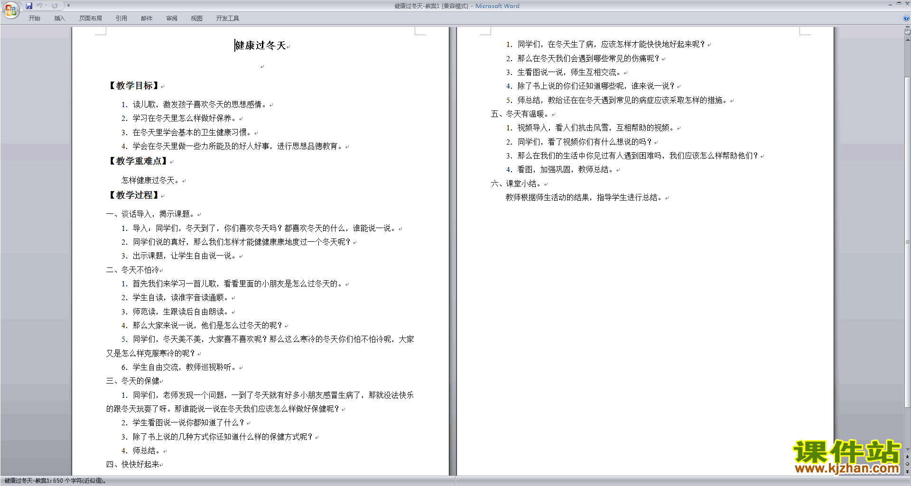
Task: Switch to the 页面布局 tab
Action: click(x=91, y=18)
